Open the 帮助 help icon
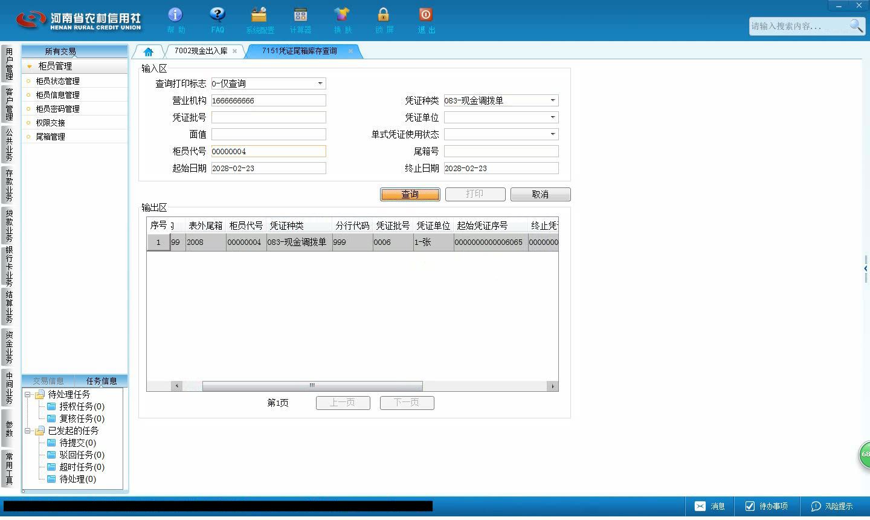The height and width of the screenshot is (520, 870). pyautogui.click(x=175, y=20)
